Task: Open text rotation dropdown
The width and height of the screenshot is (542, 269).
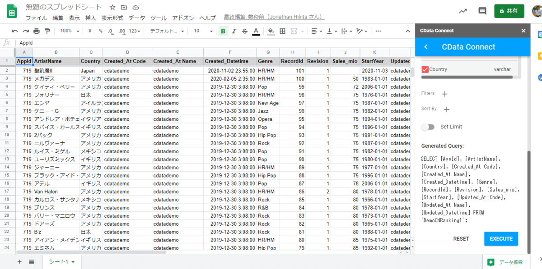Action: pyautogui.click(x=362, y=31)
